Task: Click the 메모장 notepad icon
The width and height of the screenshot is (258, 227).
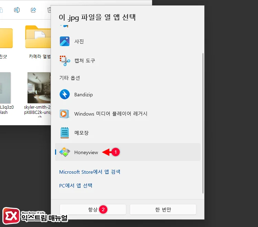Action: 65,132
